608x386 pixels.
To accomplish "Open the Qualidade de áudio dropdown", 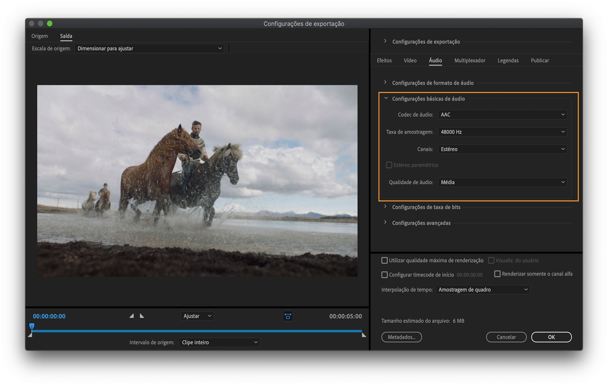I will [502, 182].
